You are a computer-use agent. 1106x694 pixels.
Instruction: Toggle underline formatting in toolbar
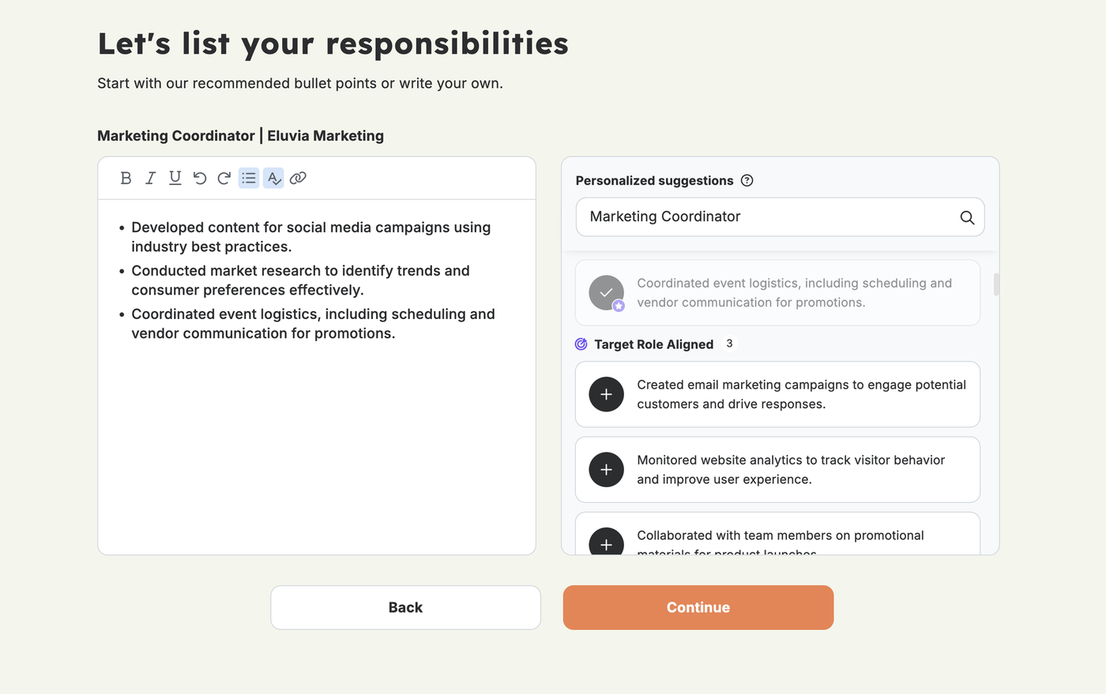[x=175, y=178]
